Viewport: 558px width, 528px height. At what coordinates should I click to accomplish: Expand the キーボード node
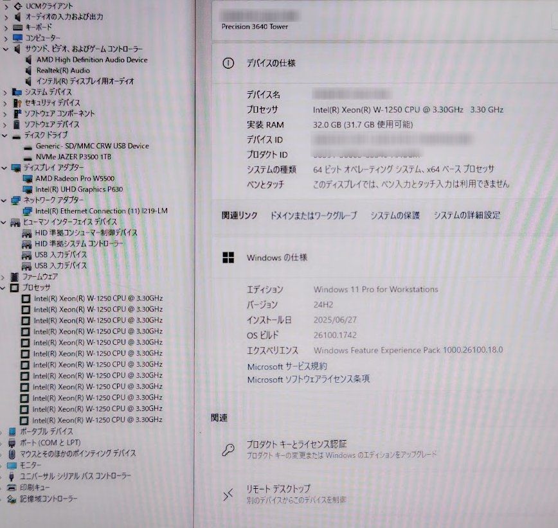click(x=6, y=28)
